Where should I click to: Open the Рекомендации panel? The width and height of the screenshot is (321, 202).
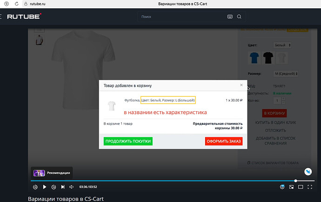point(52,173)
